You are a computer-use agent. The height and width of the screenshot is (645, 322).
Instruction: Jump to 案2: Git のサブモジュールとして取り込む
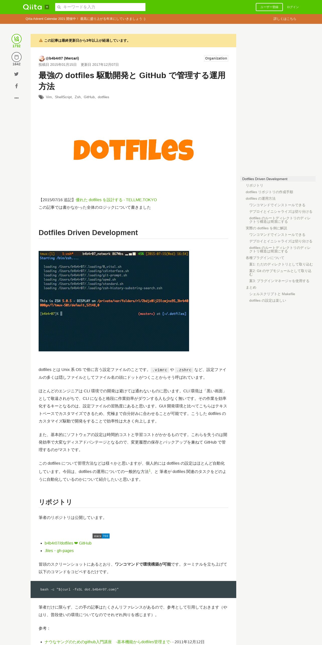[x=280, y=273]
